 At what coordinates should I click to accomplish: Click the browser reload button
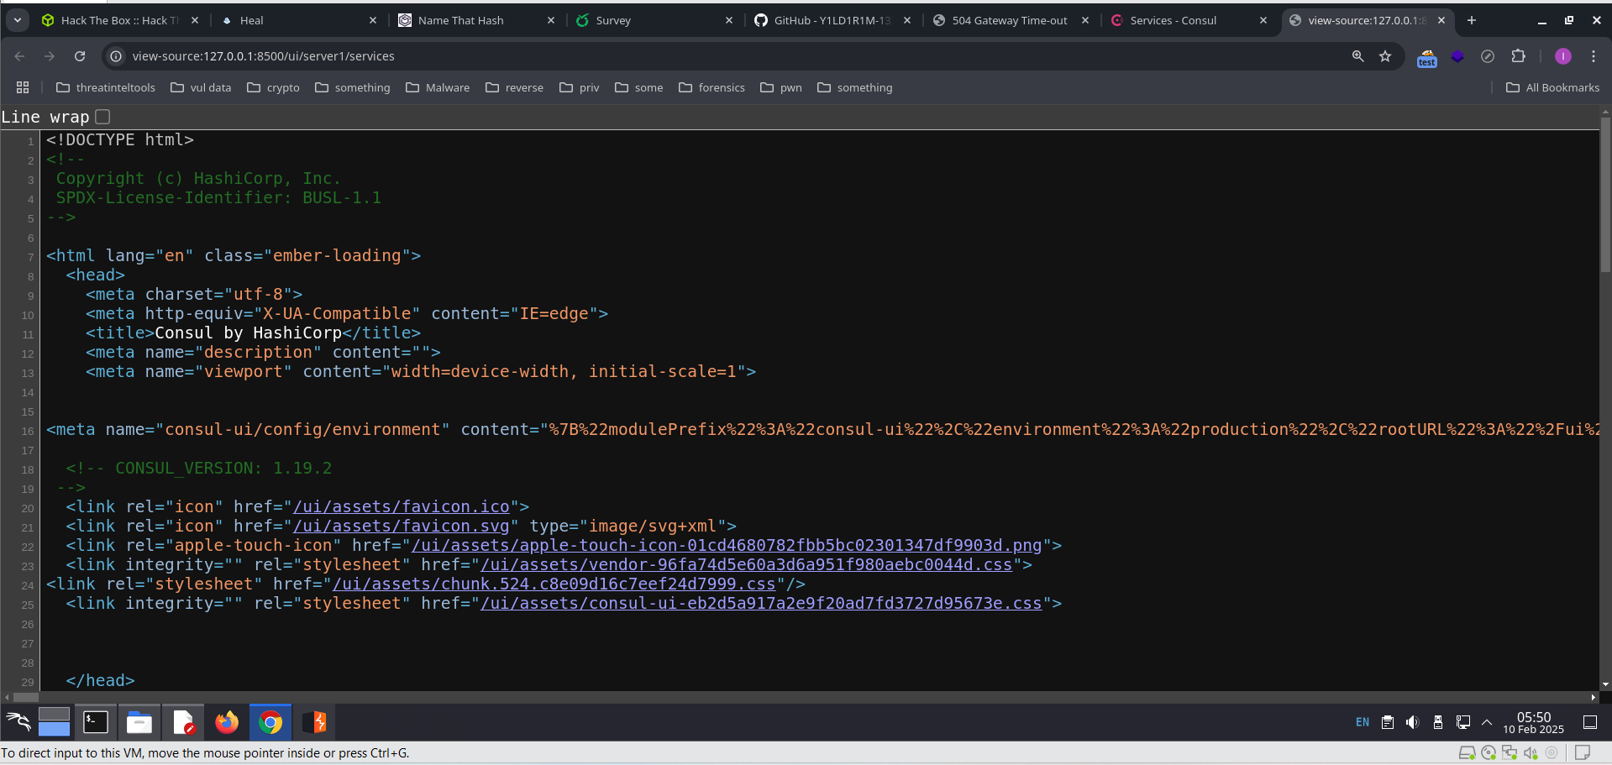(x=80, y=56)
